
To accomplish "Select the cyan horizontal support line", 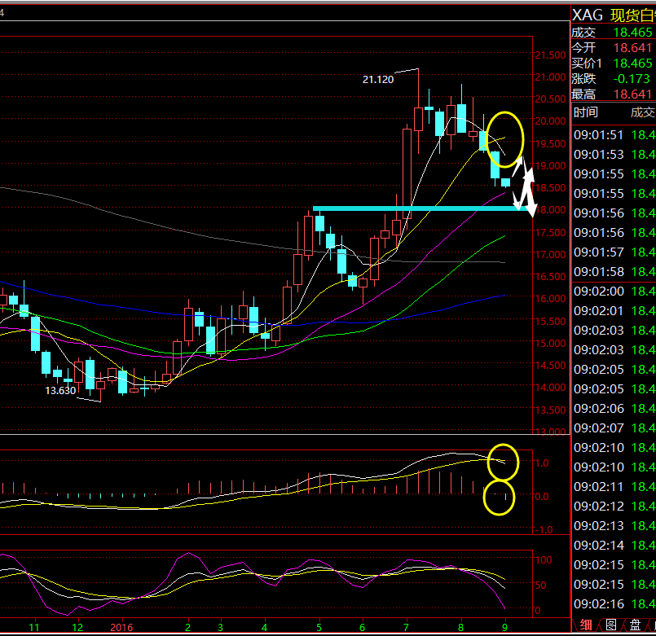I will coord(416,208).
